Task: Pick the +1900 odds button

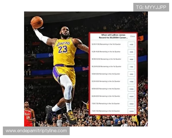Action: (131, 104)
